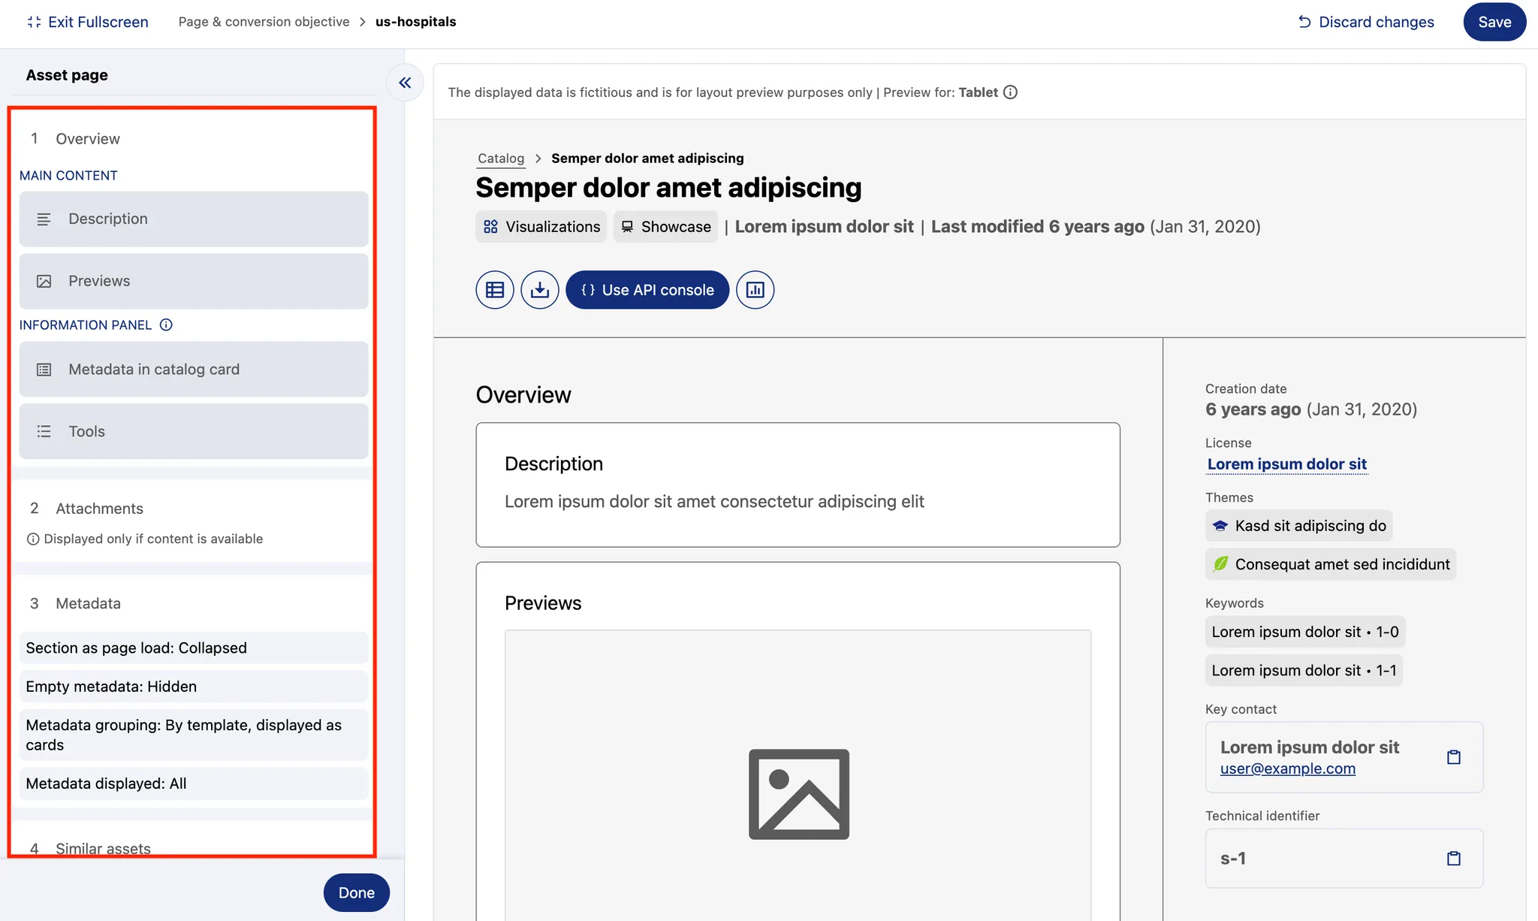
Task: Copy the key contact email
Action: tap(1453, 757)
